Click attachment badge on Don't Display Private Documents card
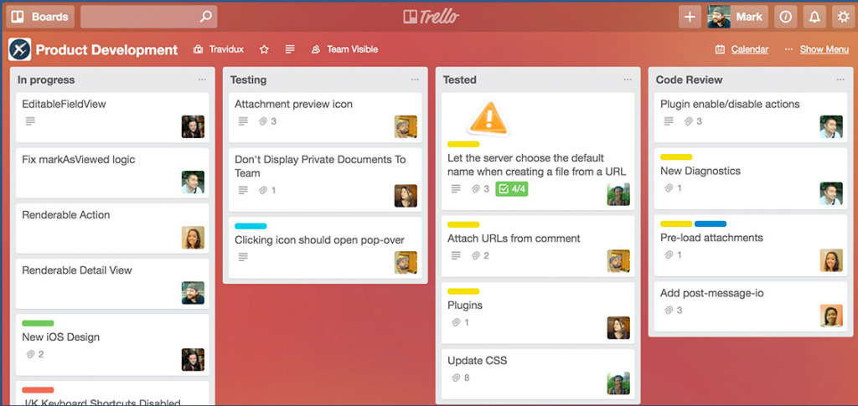Image resolution: width=858 pixels, height=406 pixels. click(267, 190)
